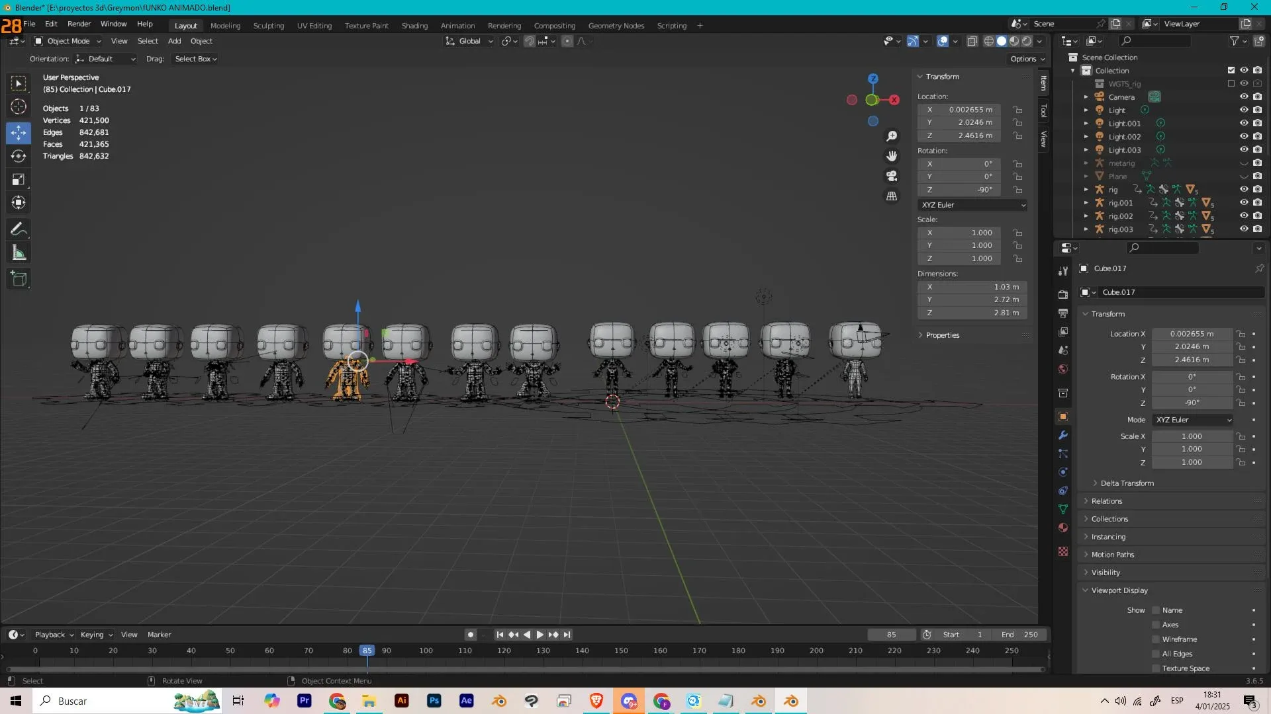Click the Pan view hand icon

tap(892, 156)
